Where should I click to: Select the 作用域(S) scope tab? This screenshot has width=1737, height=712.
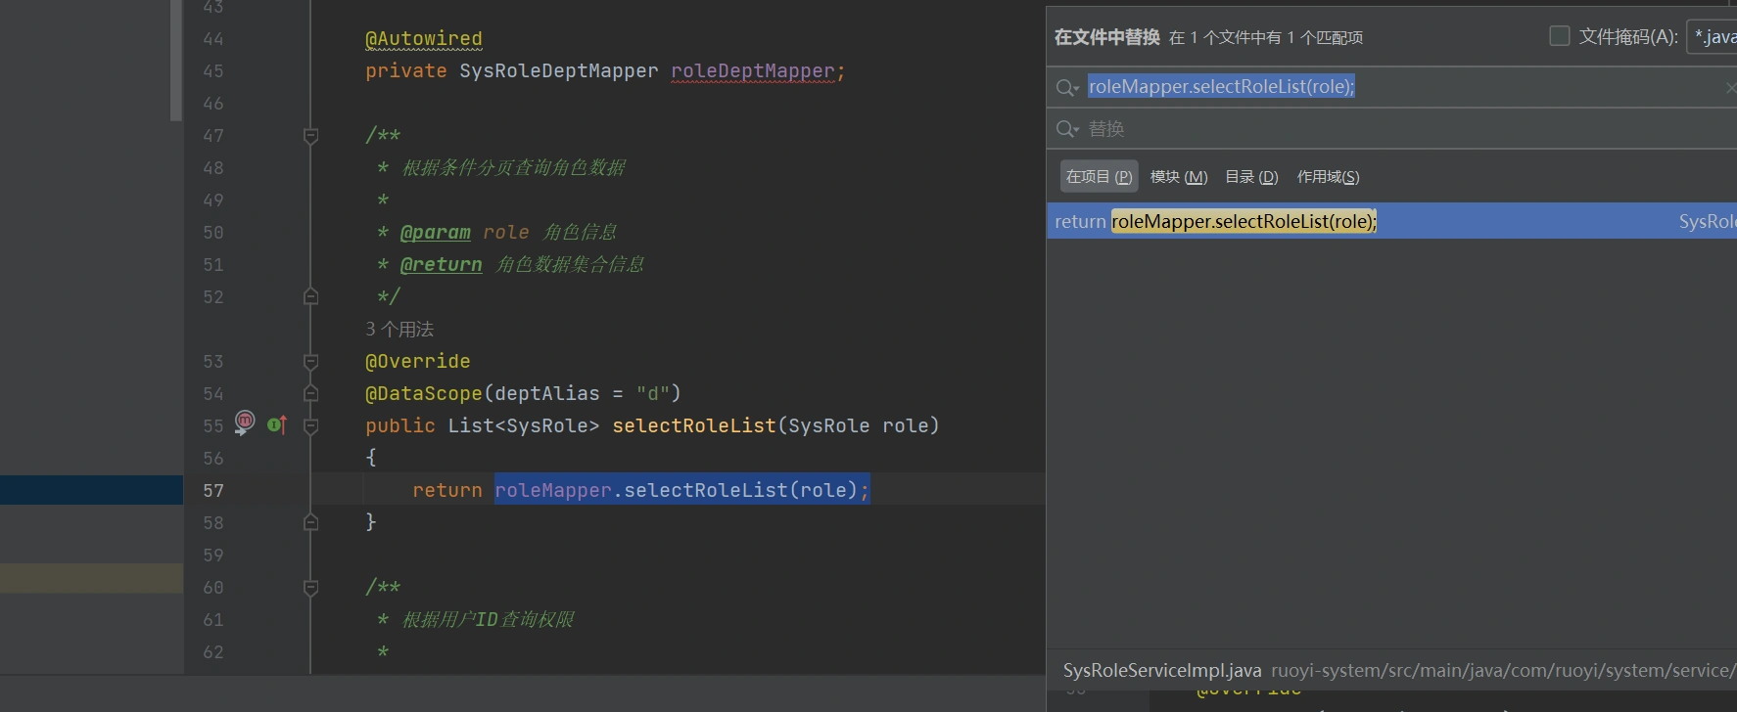click(1328, 177)
